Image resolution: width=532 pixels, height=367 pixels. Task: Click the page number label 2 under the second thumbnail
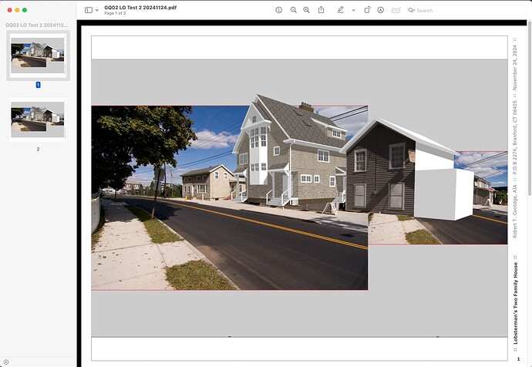pyautogui.click(x=38, y=149)
